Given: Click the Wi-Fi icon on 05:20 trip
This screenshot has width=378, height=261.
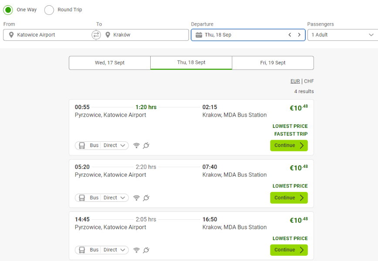Looking at the screenshot, I should point(136,198).
